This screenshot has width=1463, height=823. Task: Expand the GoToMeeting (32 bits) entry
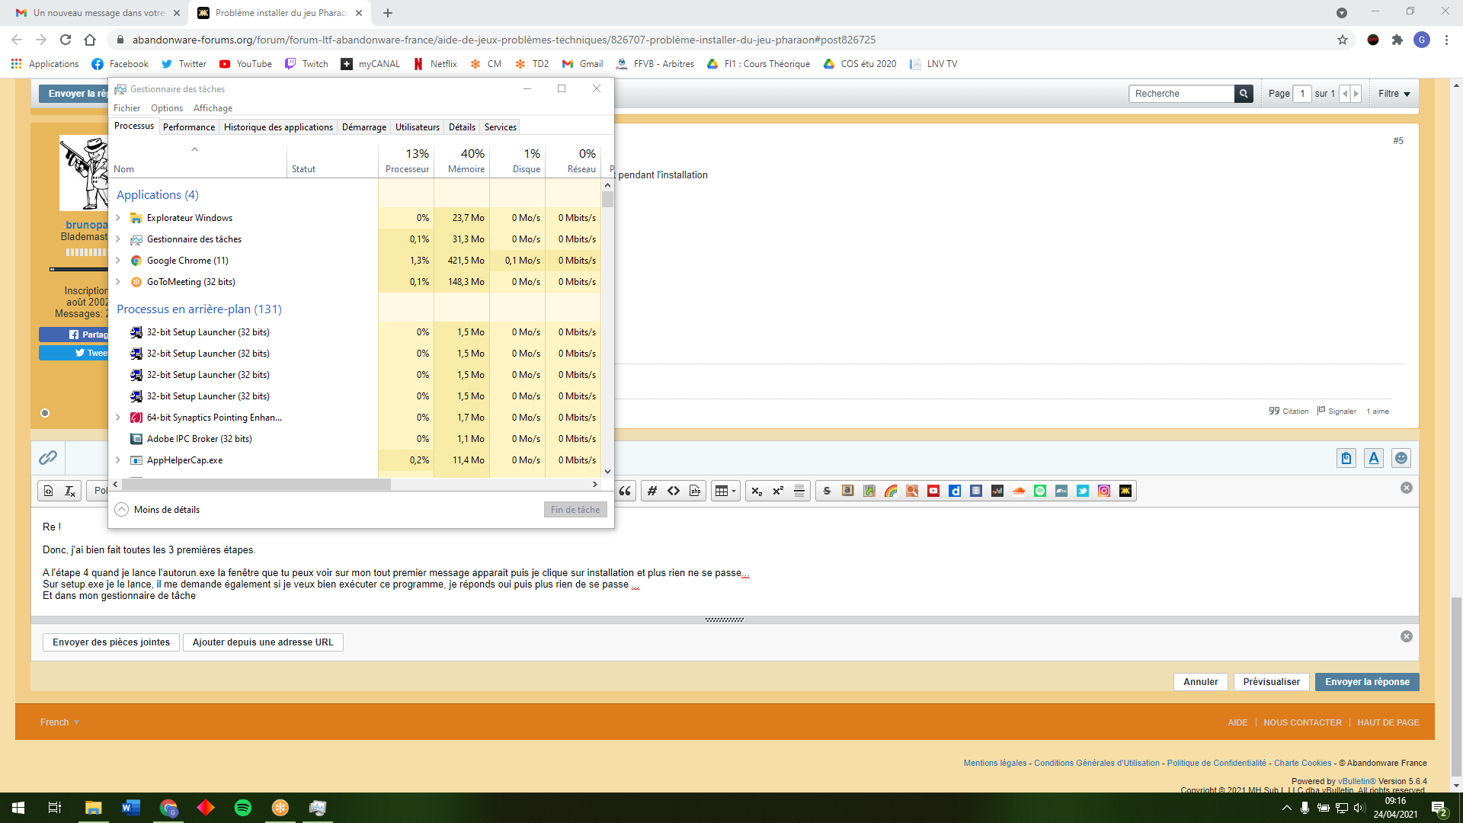pos(118,282)
